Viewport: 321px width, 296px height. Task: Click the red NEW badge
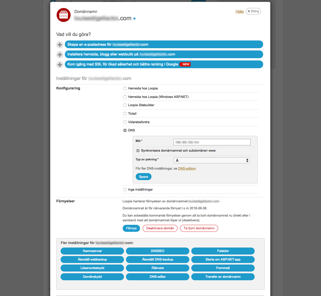coord(186,64)
